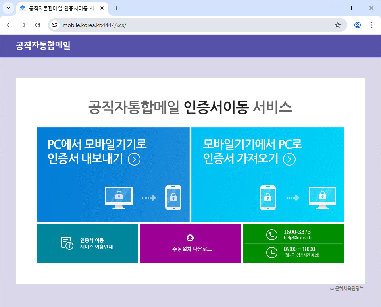
Task: Click the monitor lock icon in import tile
Action: coord(322,198)
